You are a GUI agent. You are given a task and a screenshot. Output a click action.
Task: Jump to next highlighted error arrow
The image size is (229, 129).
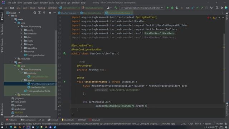(223, 18)
